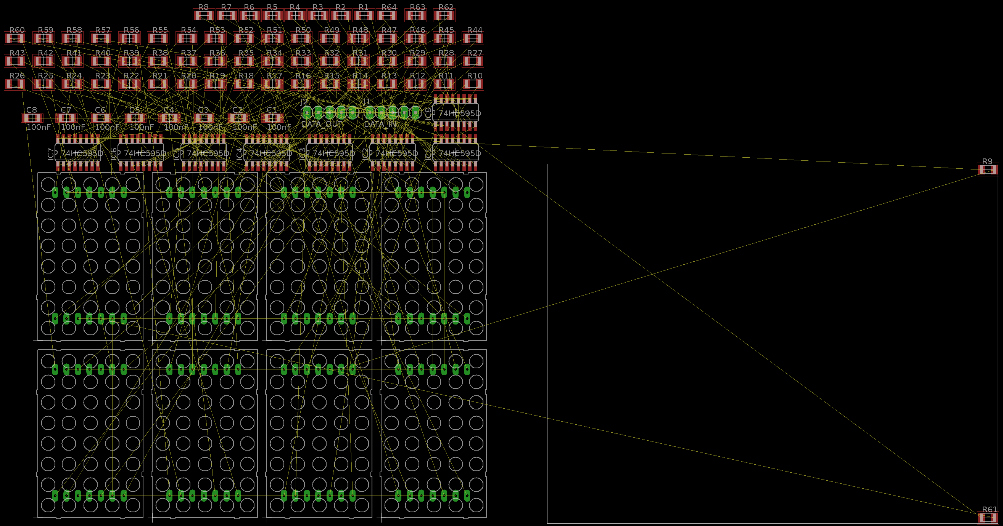Click resistor R10 footprint

(473, 83)
